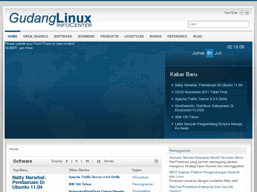Open Apache Traffic Server news in Kabar Baru
This screenshot has height=192, width=257.
[201, 99]
